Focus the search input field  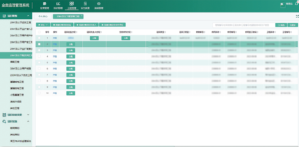pos(244,25)
